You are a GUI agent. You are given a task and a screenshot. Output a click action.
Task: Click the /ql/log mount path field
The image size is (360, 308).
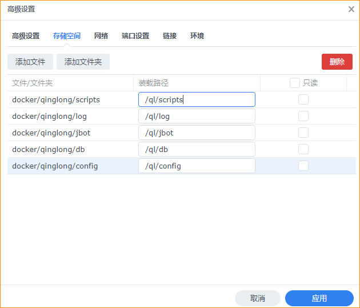click(197, 116)
